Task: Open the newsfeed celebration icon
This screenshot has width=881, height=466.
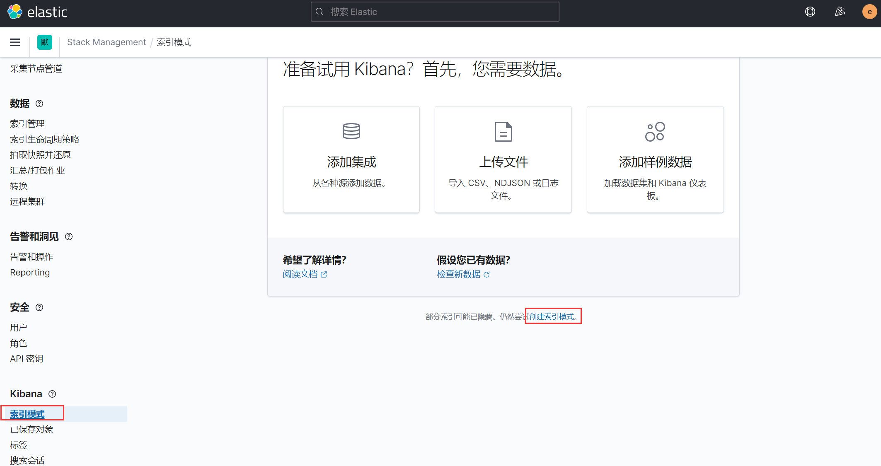Action: click(840, 12)
